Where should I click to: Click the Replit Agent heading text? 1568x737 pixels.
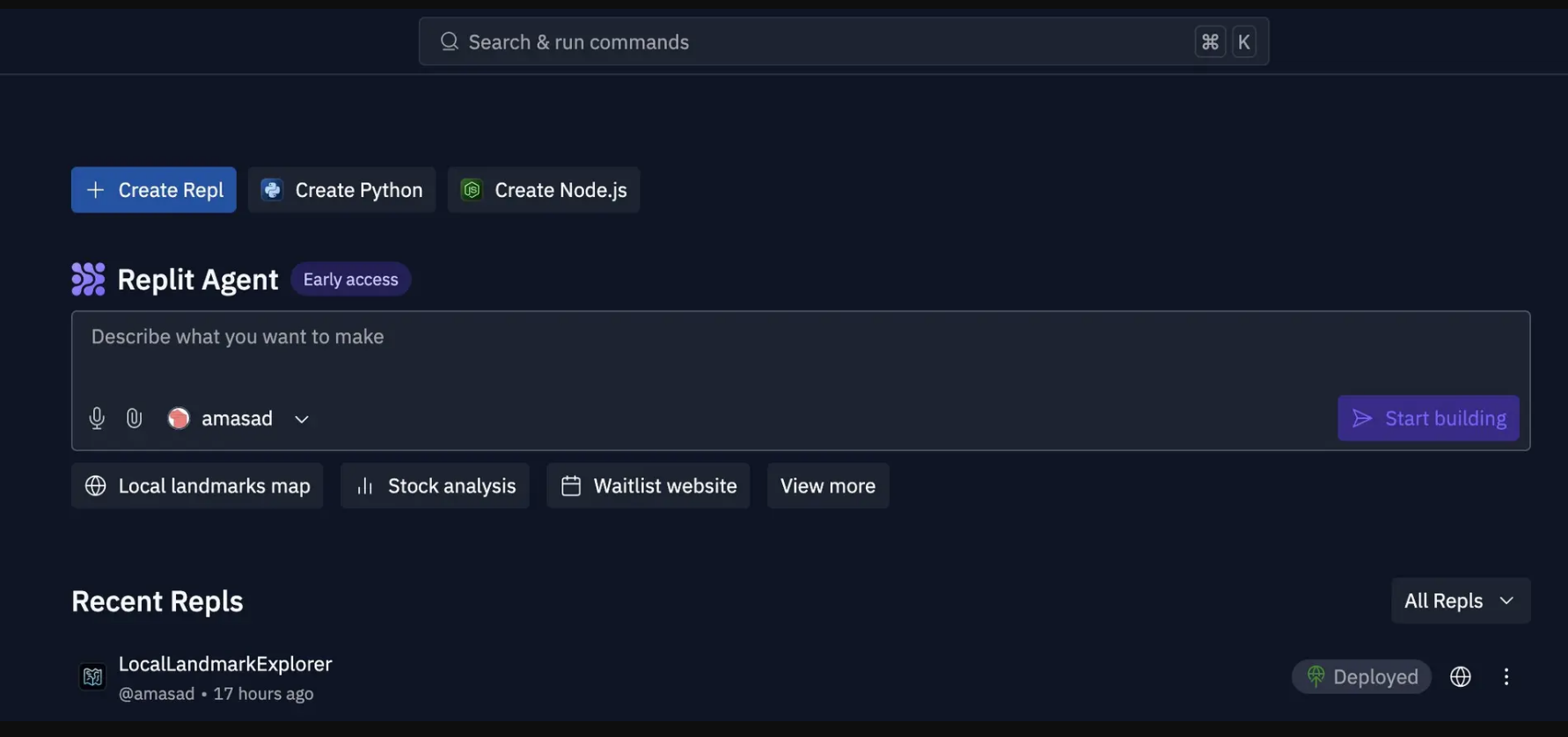[198, 280]
